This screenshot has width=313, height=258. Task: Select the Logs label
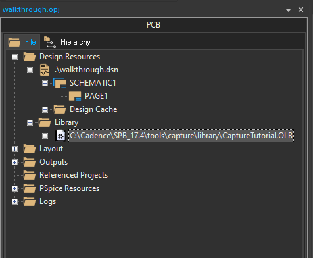point(47,201)
